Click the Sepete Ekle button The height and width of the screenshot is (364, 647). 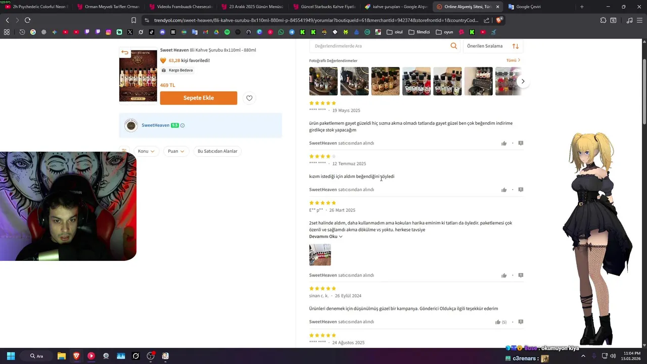199,98
